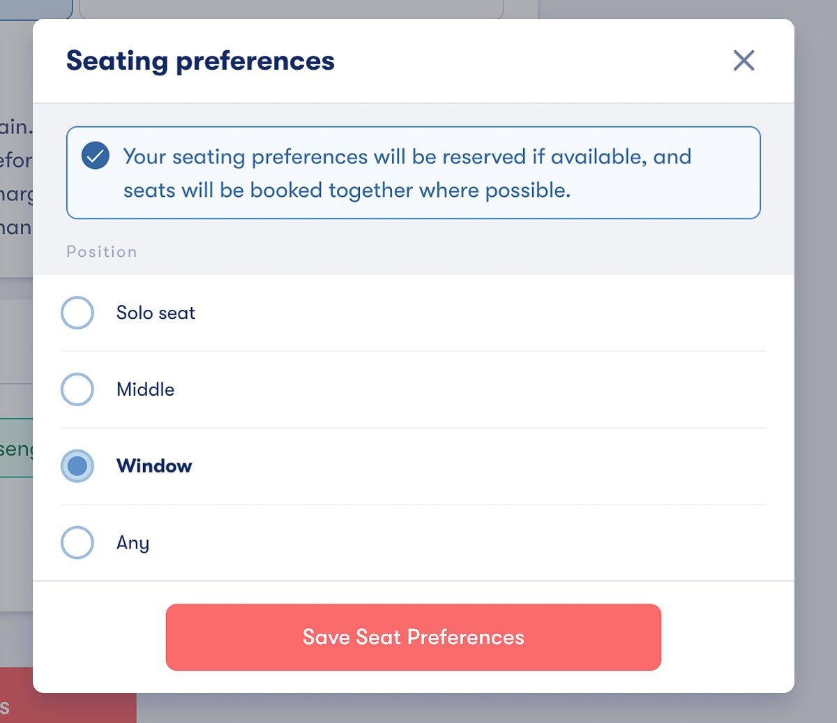The image size is (837, 723).
Task: Click the seating reservation info banner
Action: (413, 172)
